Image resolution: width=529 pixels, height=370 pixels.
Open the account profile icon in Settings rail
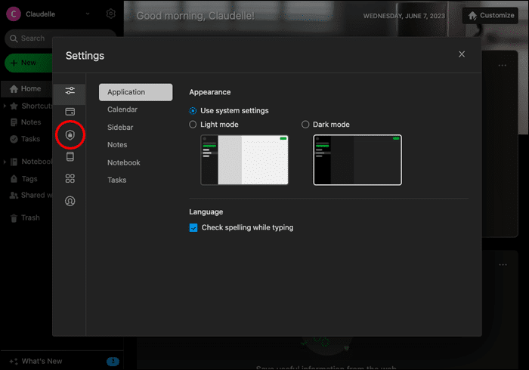(70, 201)
